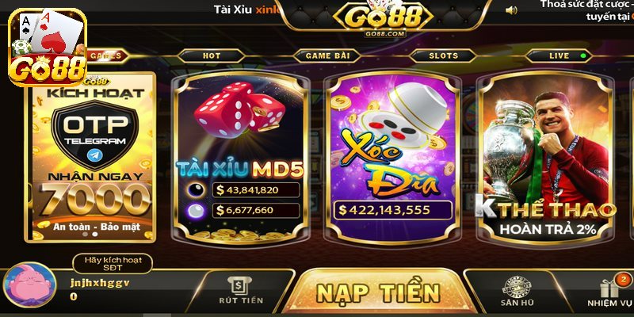
Task: Mute sound with the speaker icon
Action: pos(511,10)
